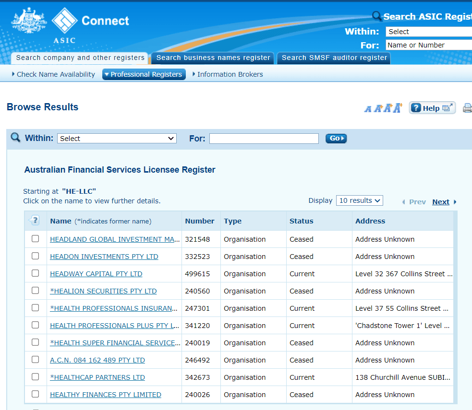Click address Level 32 367 Collins Street
472x410 pixels.
(x=404, y=274)
